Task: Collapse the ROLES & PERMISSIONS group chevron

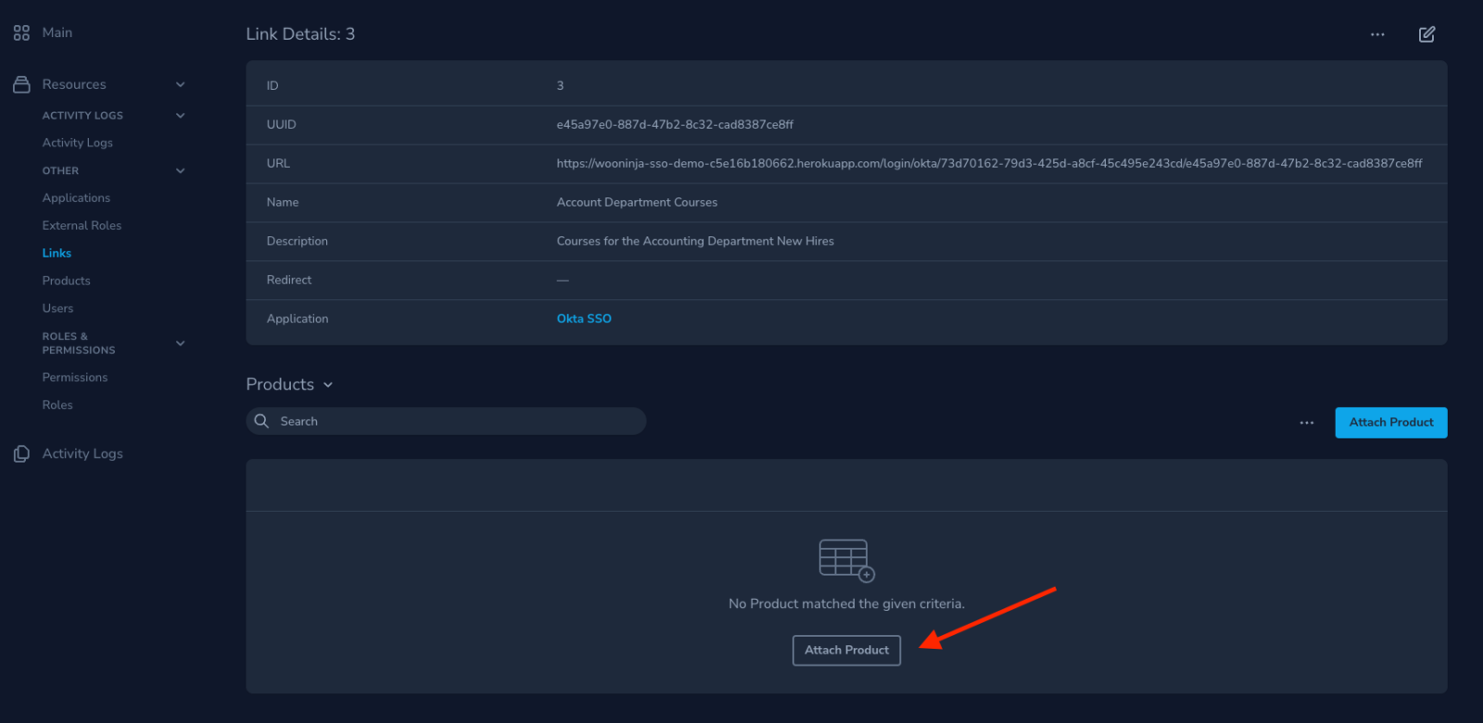Action: 181,343
